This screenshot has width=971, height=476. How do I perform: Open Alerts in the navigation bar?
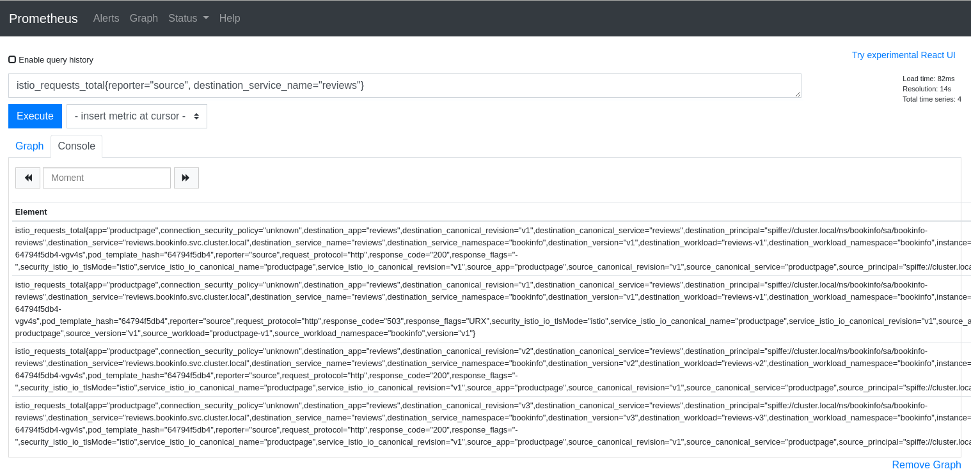pyautogui.click(x=106, y=19)
